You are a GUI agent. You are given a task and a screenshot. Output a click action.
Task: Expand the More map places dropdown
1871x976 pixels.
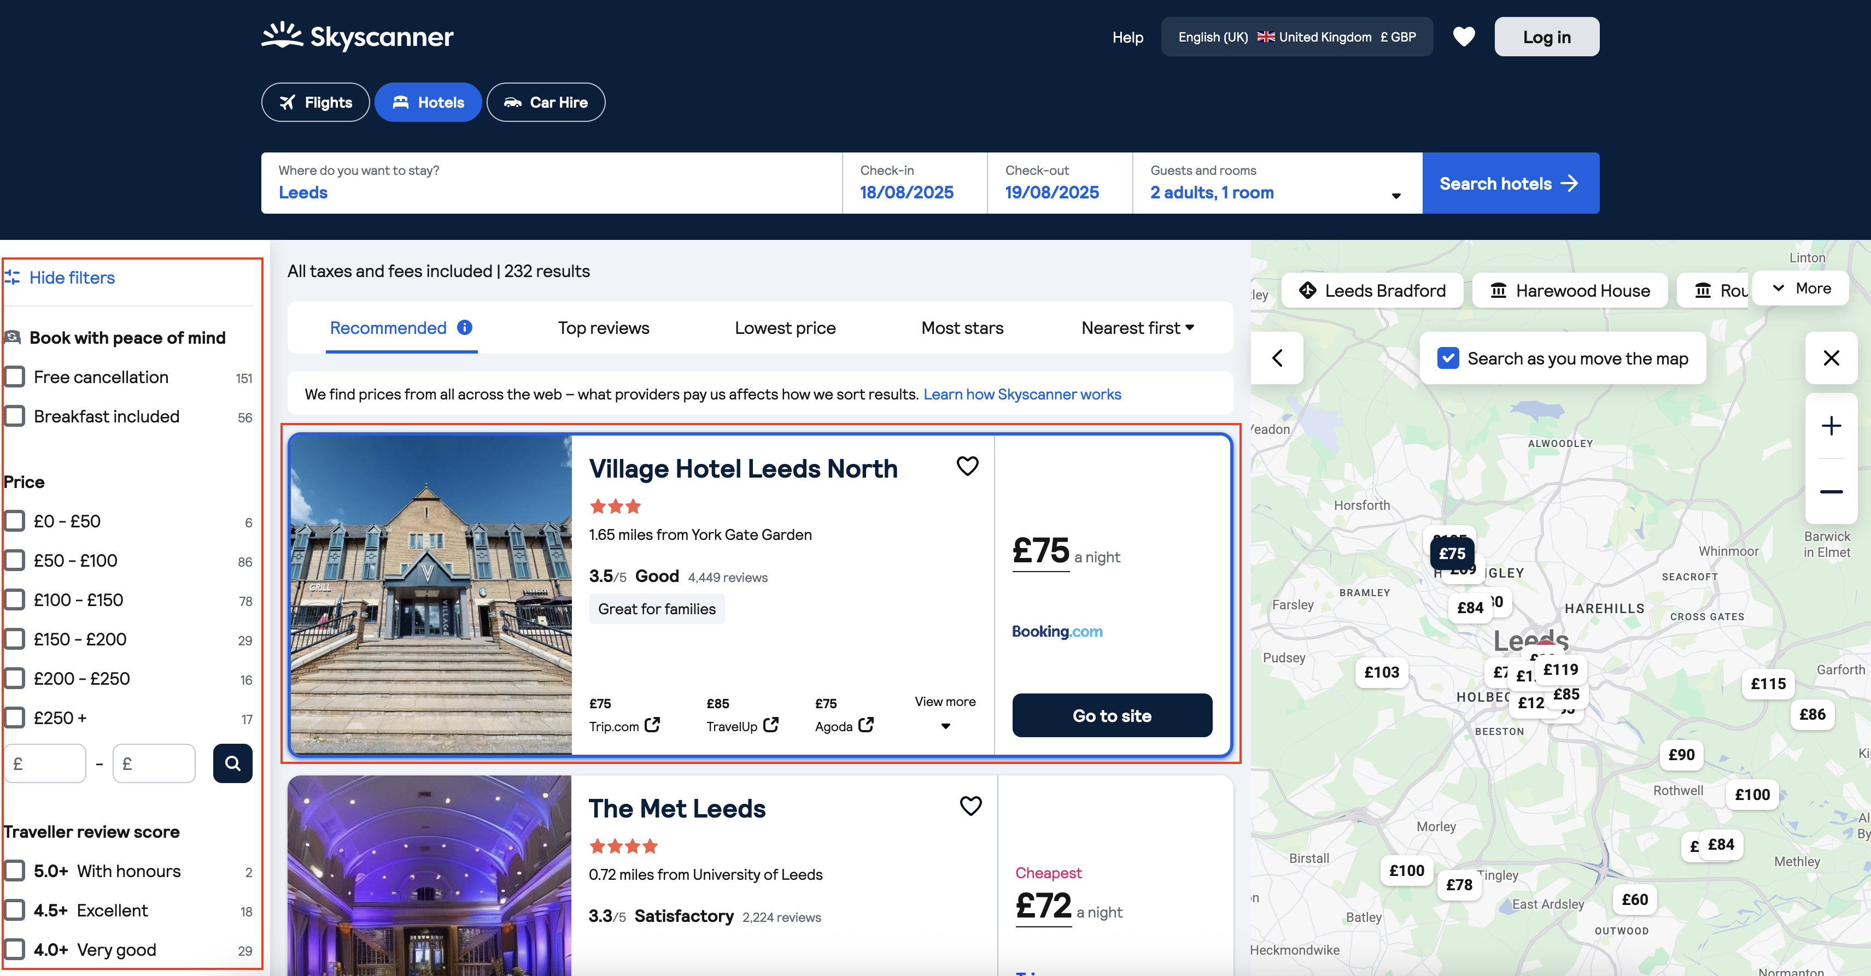coord(1800,289)
